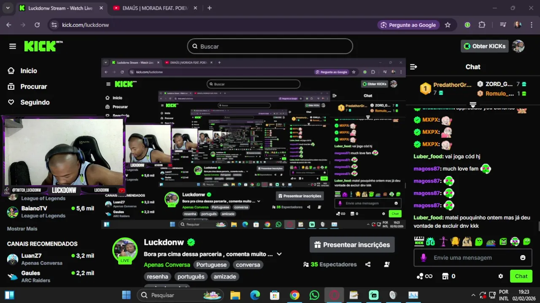This screenshot has width=540, height=303.
Task: Open the Kick hamburger sidebar menu
Action: (13, 46)
